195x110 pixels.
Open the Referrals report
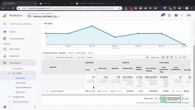coord(20,92)
